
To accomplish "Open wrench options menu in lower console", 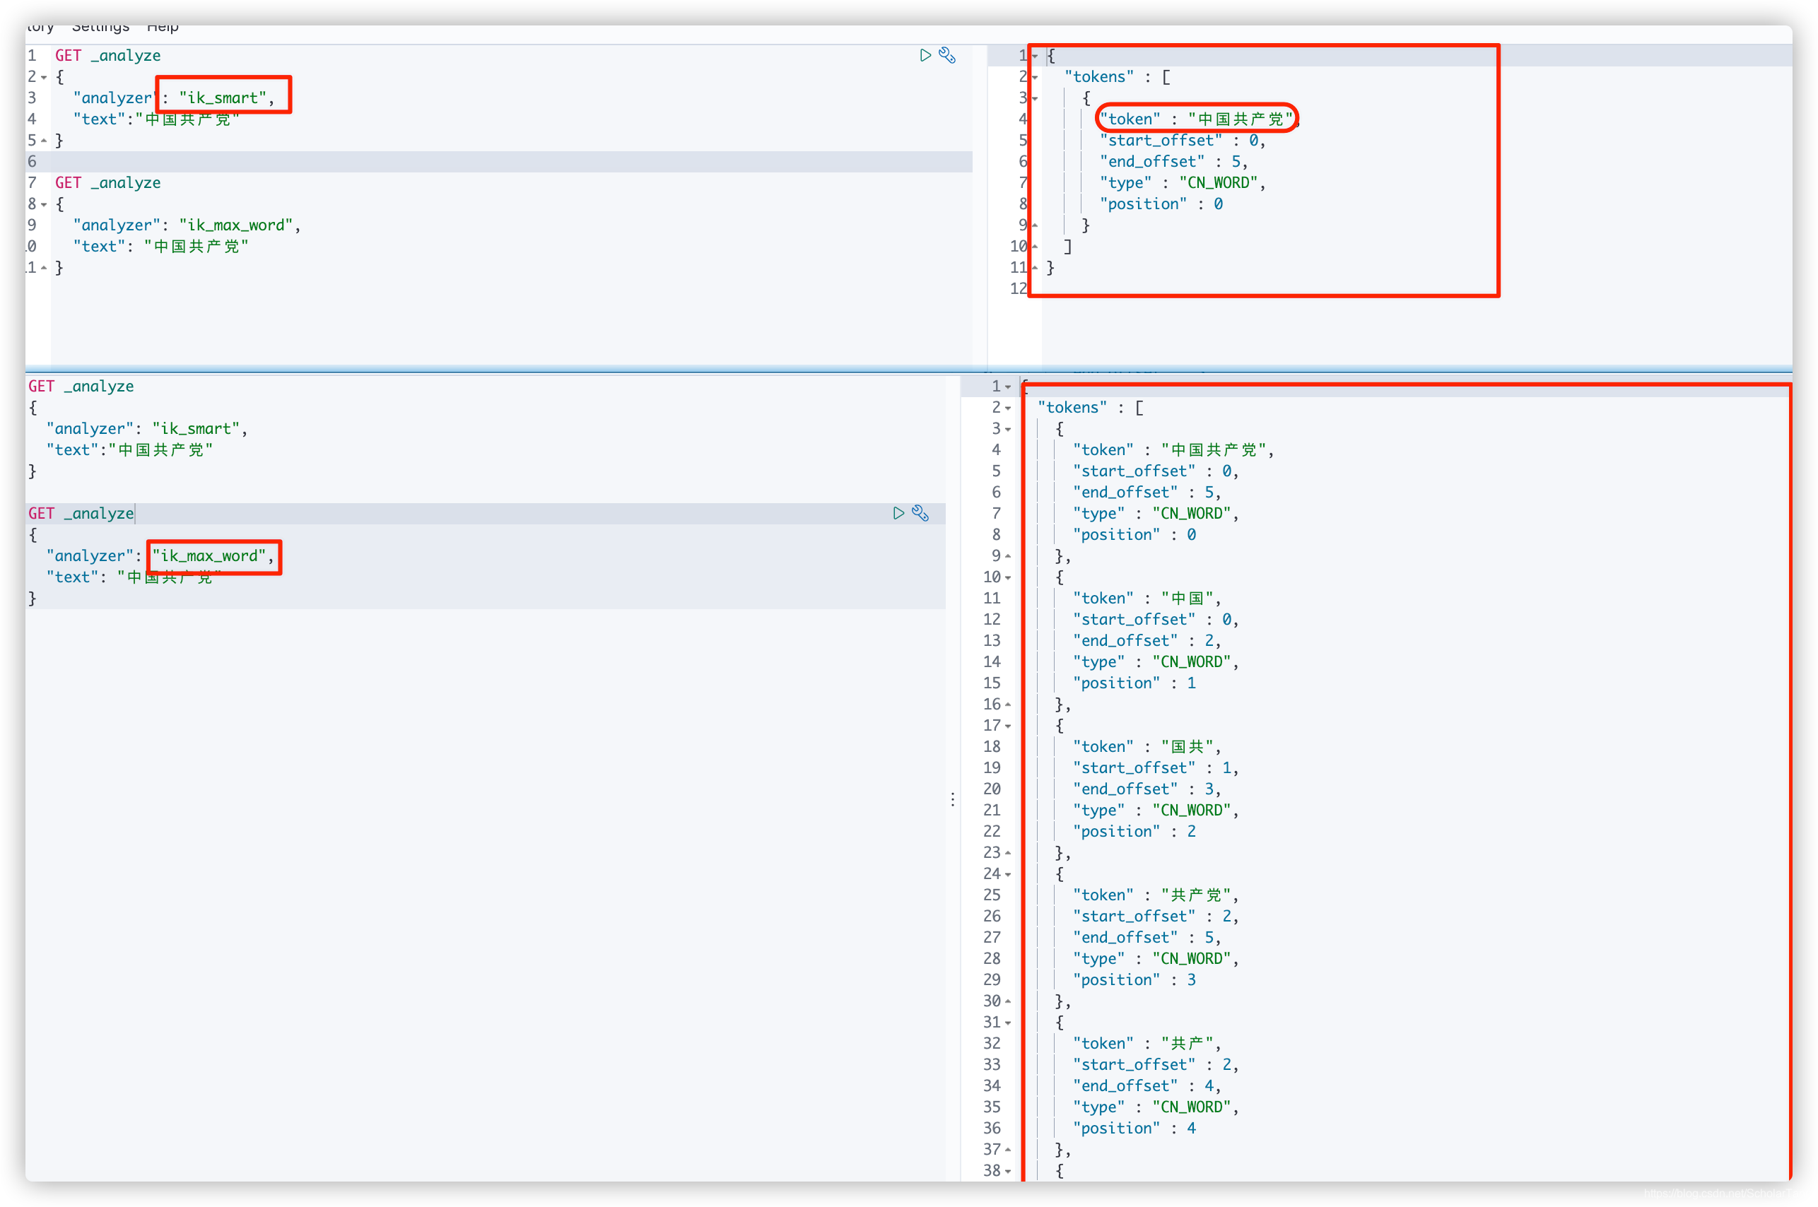I will [x=920, y=514].
